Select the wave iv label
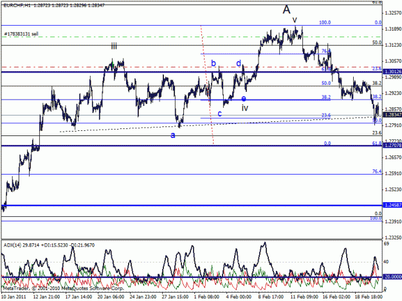The height and width of the screenshot is (301, 402). coord(245,108)
